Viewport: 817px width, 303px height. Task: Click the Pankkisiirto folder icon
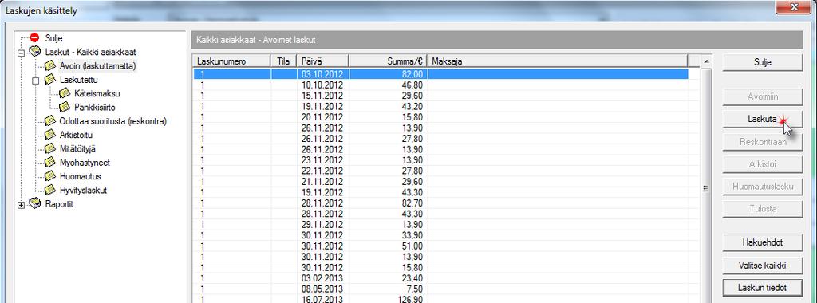click(x=65, y=107)
